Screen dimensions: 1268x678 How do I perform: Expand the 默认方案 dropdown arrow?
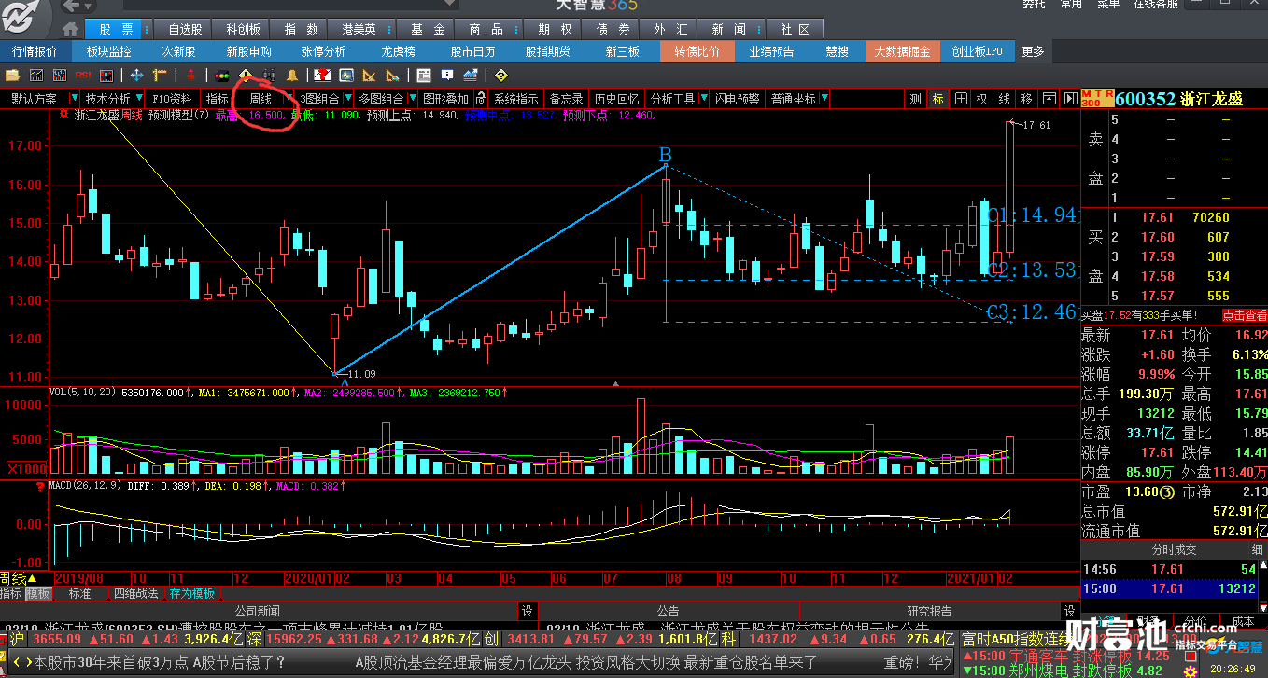75,98
